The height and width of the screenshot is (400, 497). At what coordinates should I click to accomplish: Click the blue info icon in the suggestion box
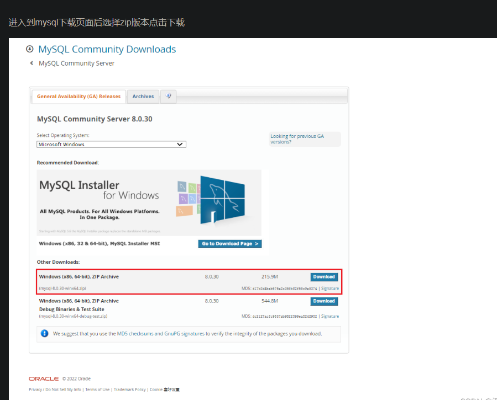[x=44, y=333]
